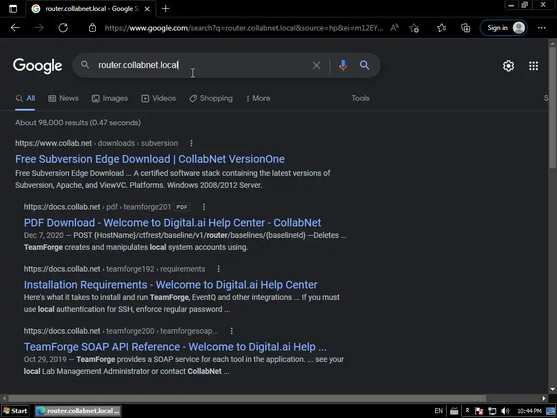Open the on-screen keyboard tray icon
The height and width of the screenshot is (418, 557).
pyautogui.click(x=454, y=411)
